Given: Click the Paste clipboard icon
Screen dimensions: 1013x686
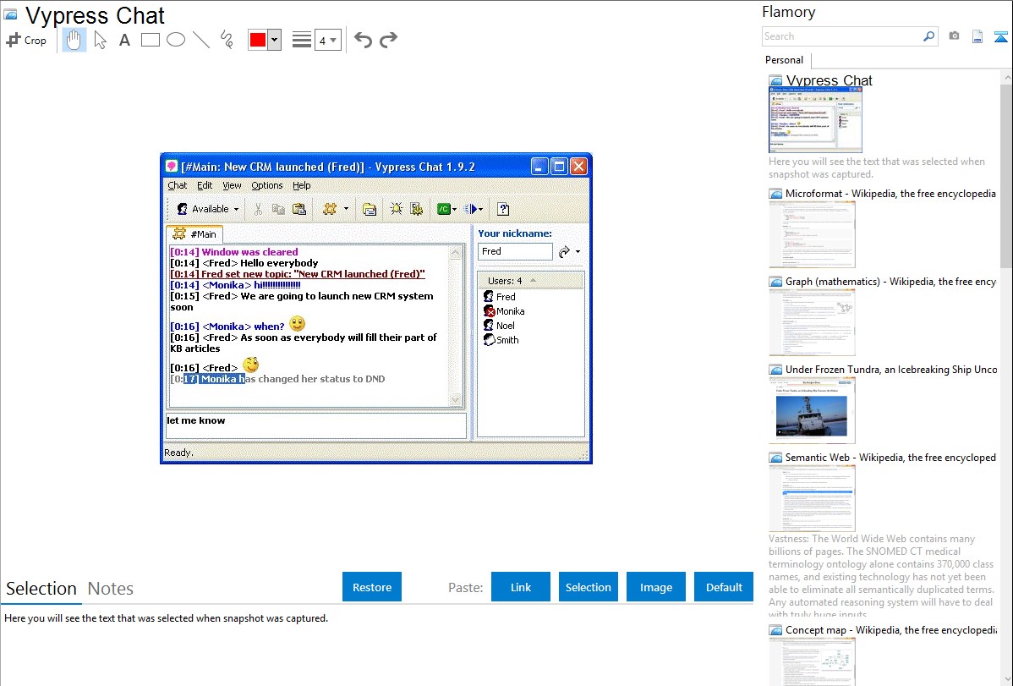Looking at the screenshot, I should [x=299, y=209].
